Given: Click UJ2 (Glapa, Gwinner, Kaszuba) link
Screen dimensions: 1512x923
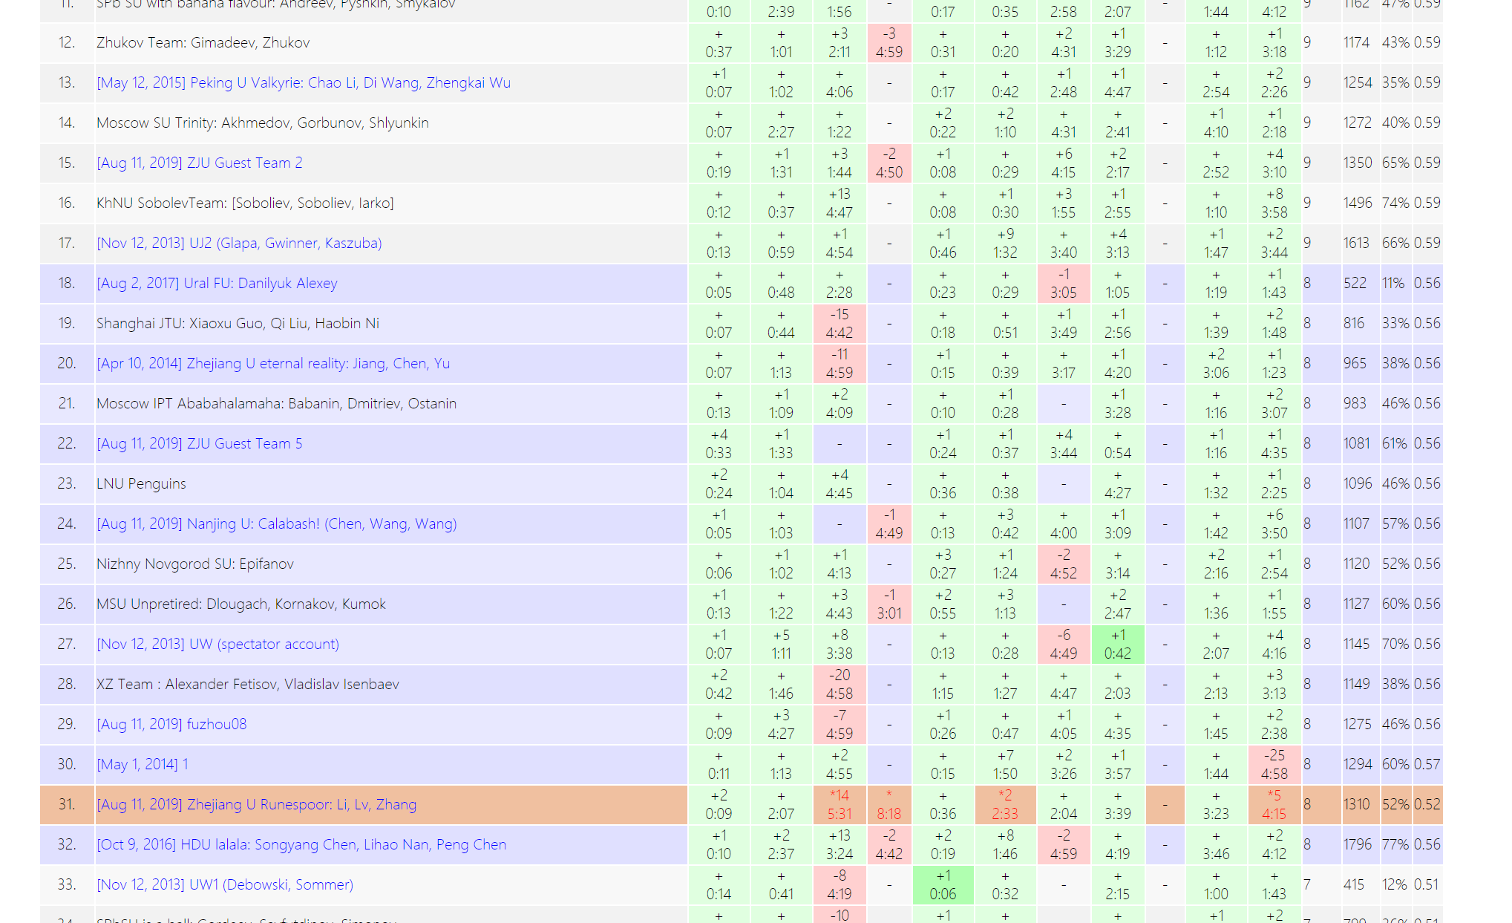Looking at the screenshot, I should click(x=239, y=243).
